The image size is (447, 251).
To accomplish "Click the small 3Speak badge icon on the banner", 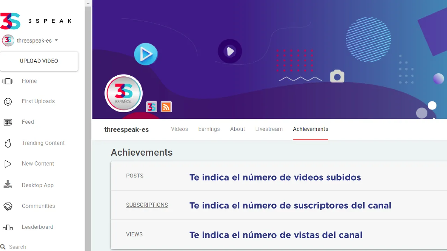I will point(151,107).
